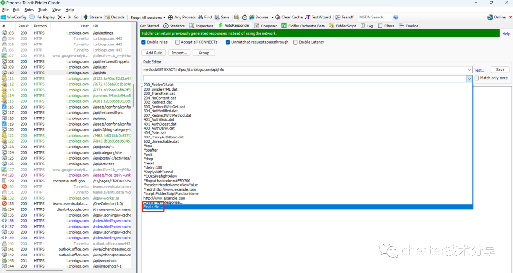Switch to the Composer tab
Viewport: 513px width, 273px height.
pyautogui.click(x=266, y=26)
